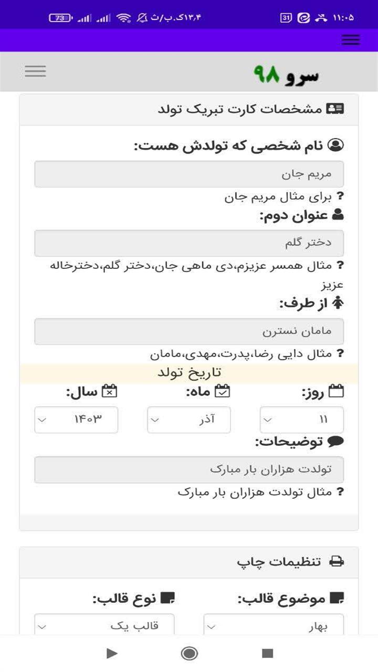378x672 pixels.
Task: Open the hamburger menu beside the سرو ۹۸ logo
Action: (x=35, y=71)
